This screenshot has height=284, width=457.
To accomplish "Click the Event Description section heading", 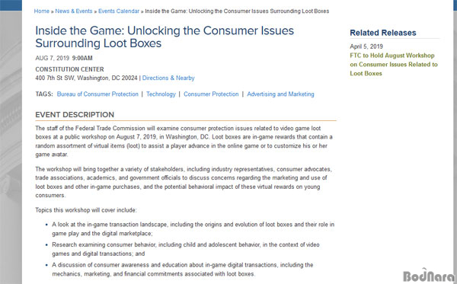I will pyautogui.click(x=75, y=114).
